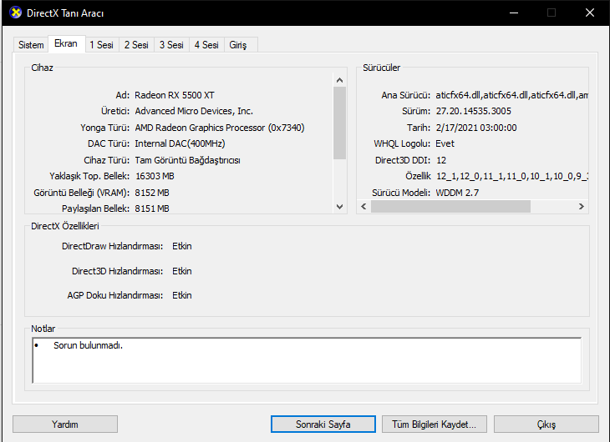Click the date '2/17/2021 03:00:00'
This screenshot has width=610, height=442.
tap(476, 128)
